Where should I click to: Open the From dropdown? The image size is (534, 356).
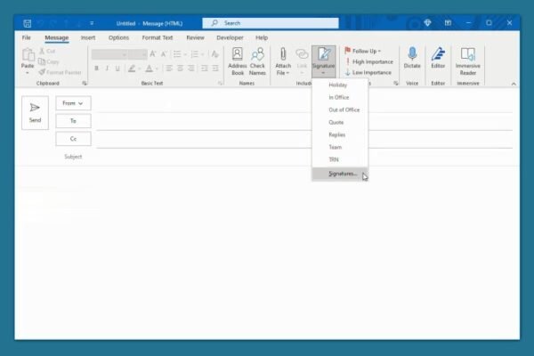click(73, 103)
